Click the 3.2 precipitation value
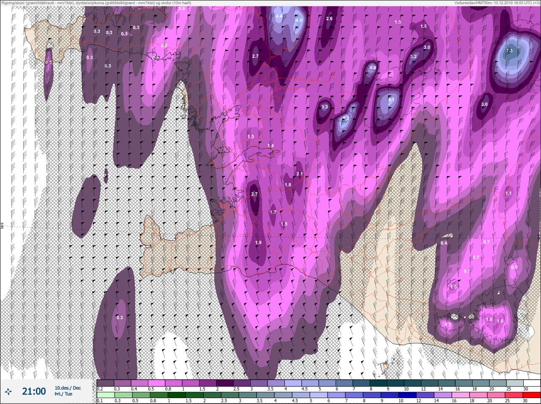This screenshot has width=541, height=404. click(x=413, y=57)
